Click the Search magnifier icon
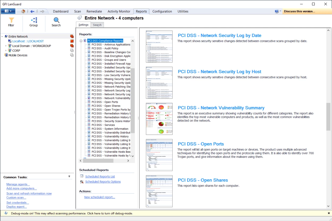This screenshot has height=221, width=332. pyautogui.click(x=56, y=20)
